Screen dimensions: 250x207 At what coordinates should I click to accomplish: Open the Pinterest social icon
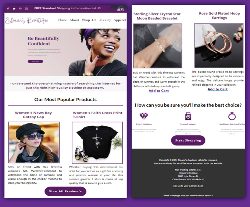21,8
